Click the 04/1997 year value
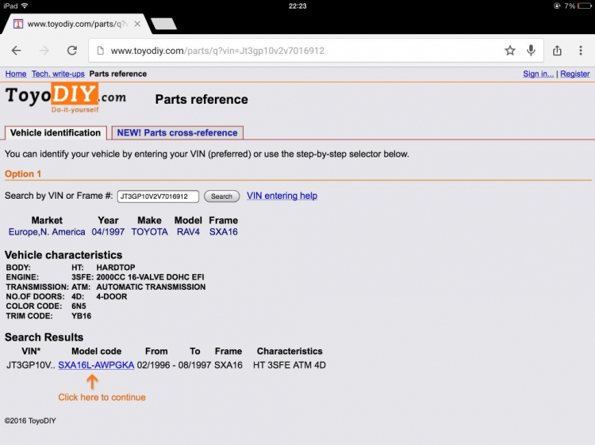This screenshot has width=595, height=445. (x=108, y=232)
